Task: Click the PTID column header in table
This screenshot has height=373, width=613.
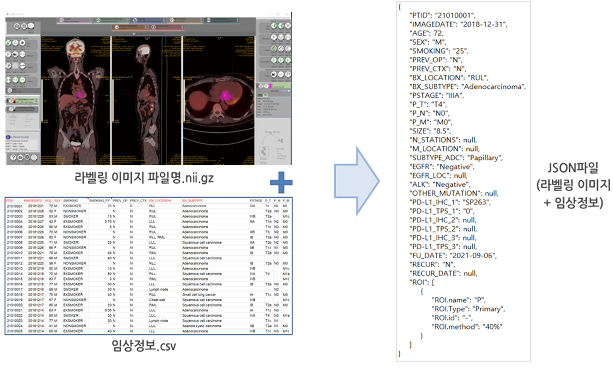Action: pos(10,201)
